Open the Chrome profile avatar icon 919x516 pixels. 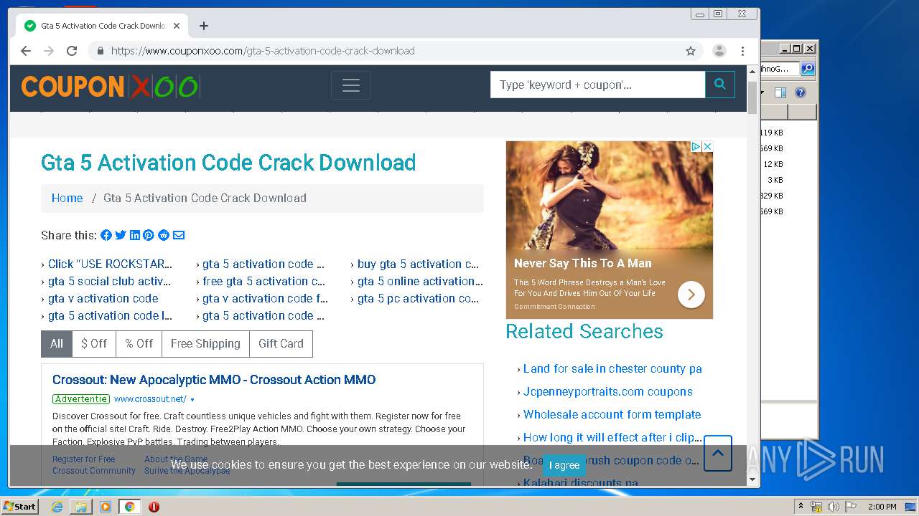pyautogui.click(x=719, y=51)
